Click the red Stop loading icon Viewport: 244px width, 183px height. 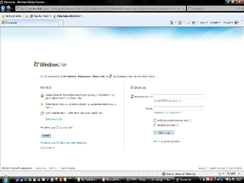point(184,8)
